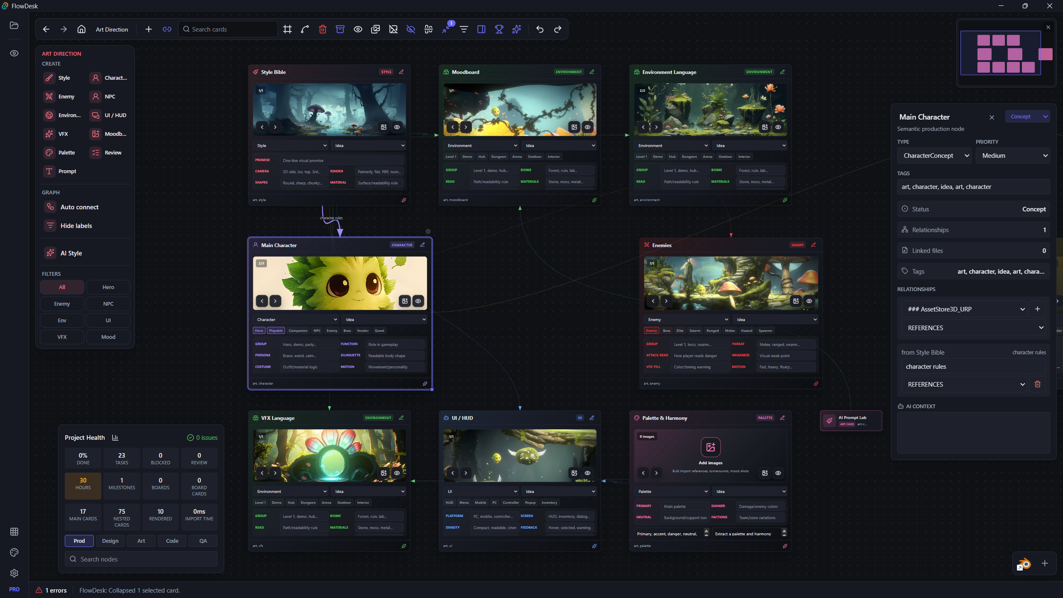Toggle the crossed-eye hide toolbar icon
Viewport: 1063px width, 598px height.
[411, 29]
